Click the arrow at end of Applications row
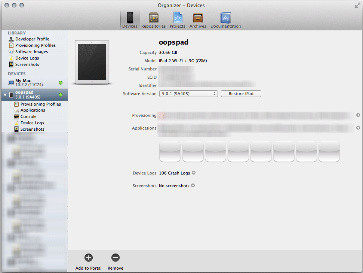The width and height of the screenshot is (363, 273). click(x=358, y=128)
